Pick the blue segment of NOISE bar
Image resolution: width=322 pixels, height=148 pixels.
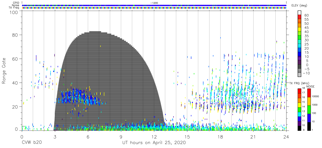309,117
